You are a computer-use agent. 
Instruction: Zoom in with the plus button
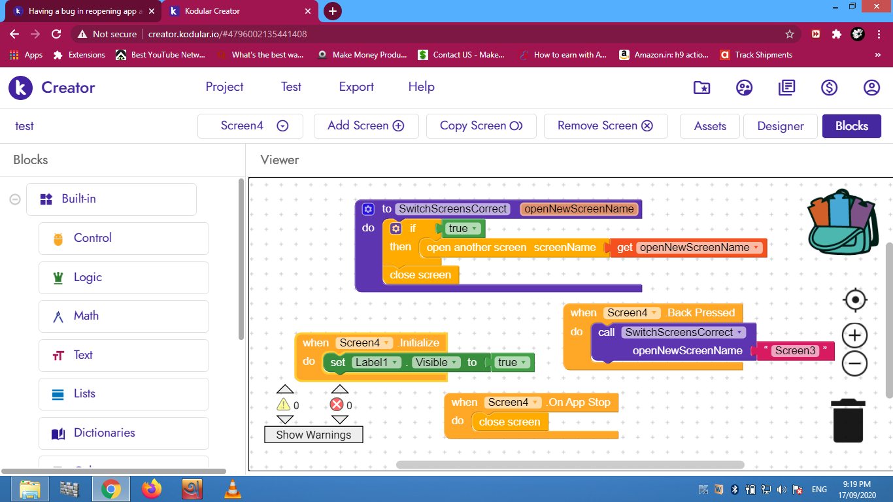click(854, 335)
